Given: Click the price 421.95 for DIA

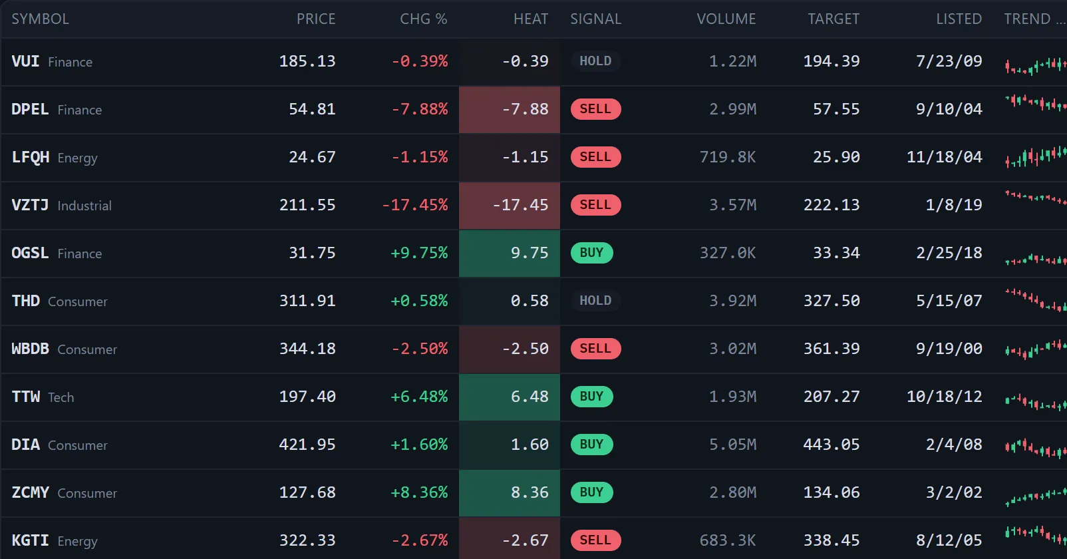Looking at the screenshot, I should [x=307, y=445].
